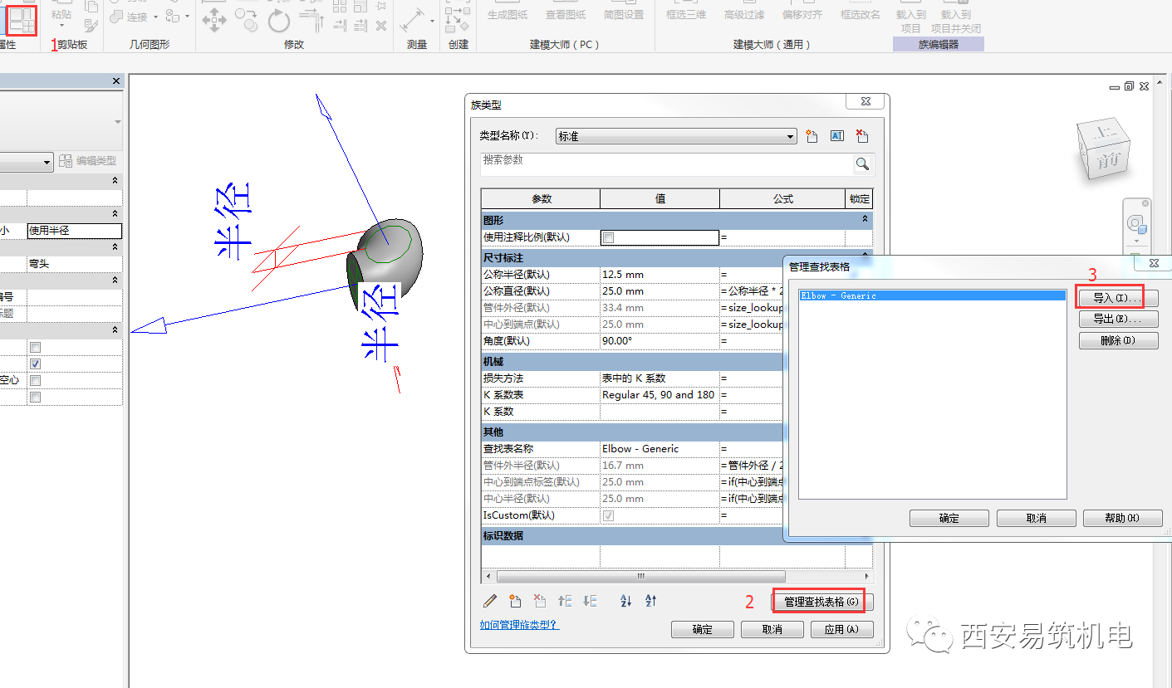Expand the 连接 dropdown in the ribbon

tap(156, 17)
